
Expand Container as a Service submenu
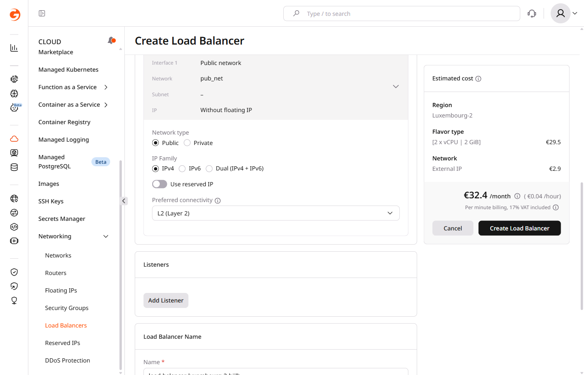pos(106,105)
